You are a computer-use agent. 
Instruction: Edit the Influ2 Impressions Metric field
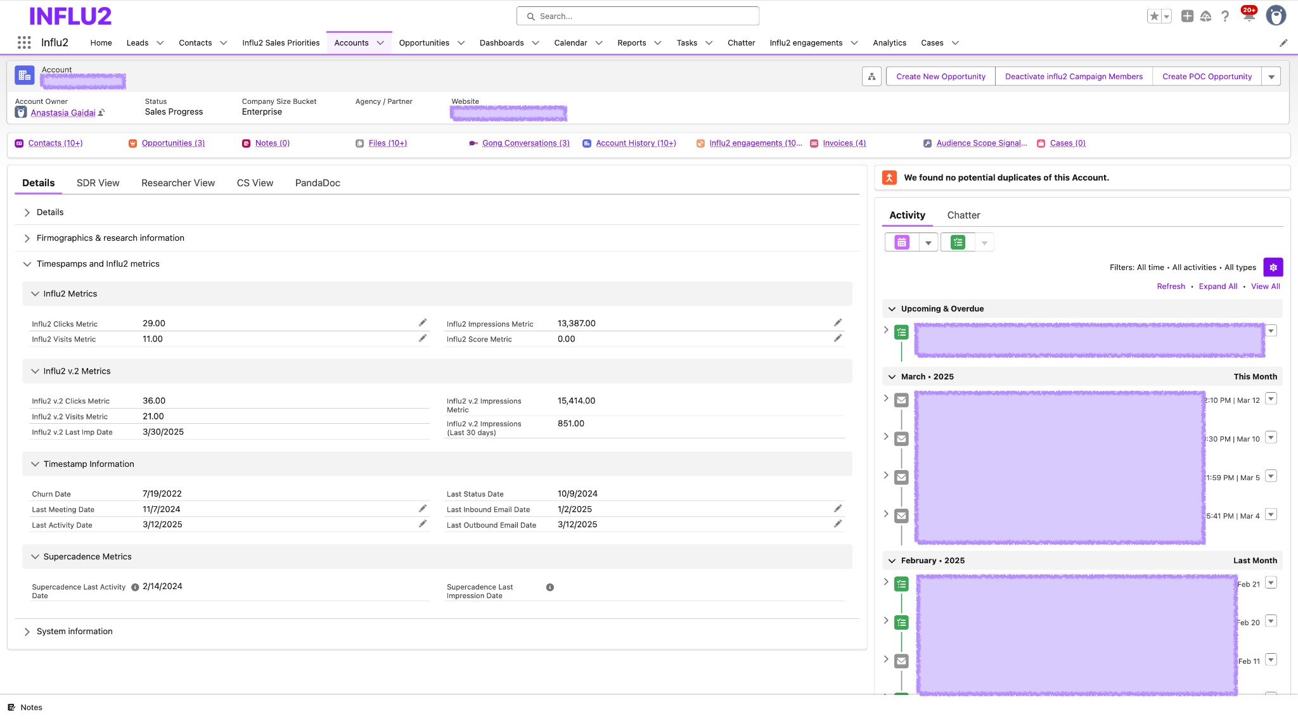coord(838,323)
